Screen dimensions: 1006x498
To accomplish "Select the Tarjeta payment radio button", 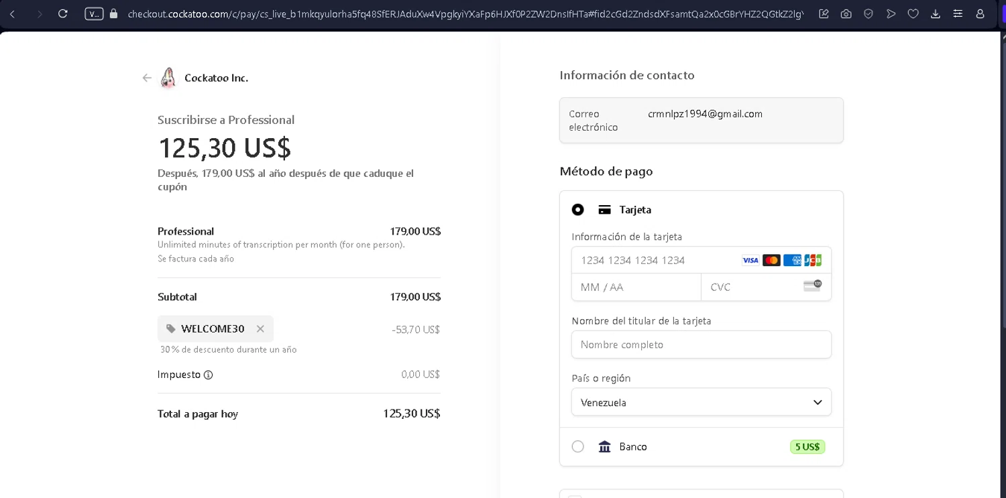I will click(577, 210).
